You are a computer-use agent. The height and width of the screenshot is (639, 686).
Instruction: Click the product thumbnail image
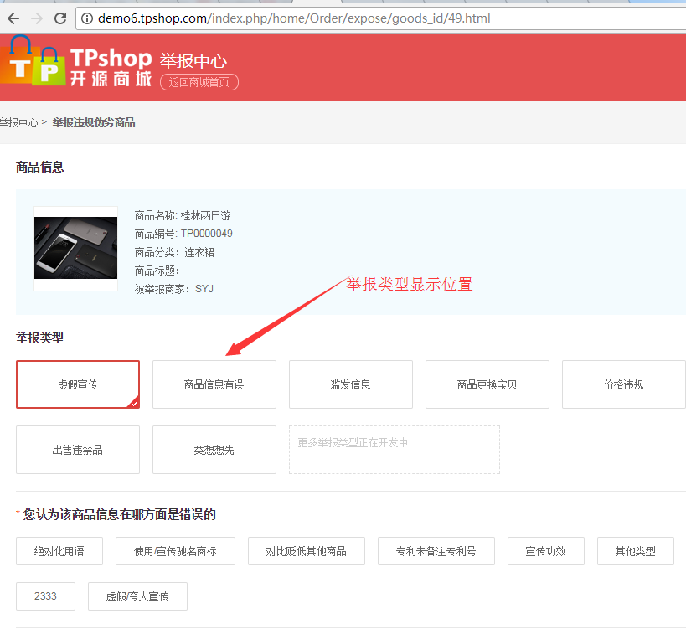[x=75, y=249]
